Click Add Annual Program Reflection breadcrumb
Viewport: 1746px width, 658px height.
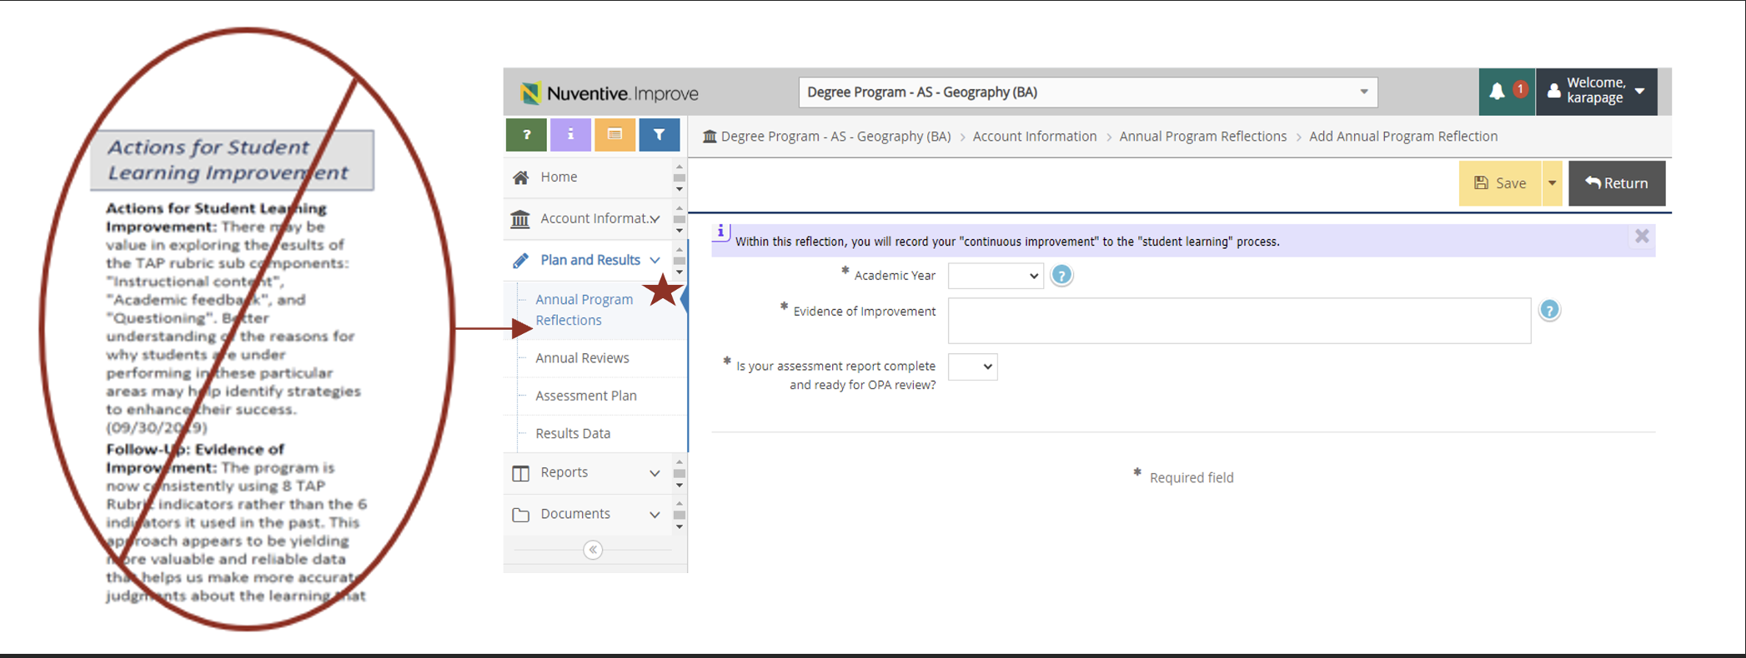click(x=1403, y=137)
